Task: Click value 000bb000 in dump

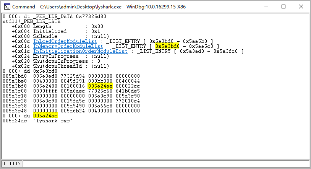Action: click(100, 81)
